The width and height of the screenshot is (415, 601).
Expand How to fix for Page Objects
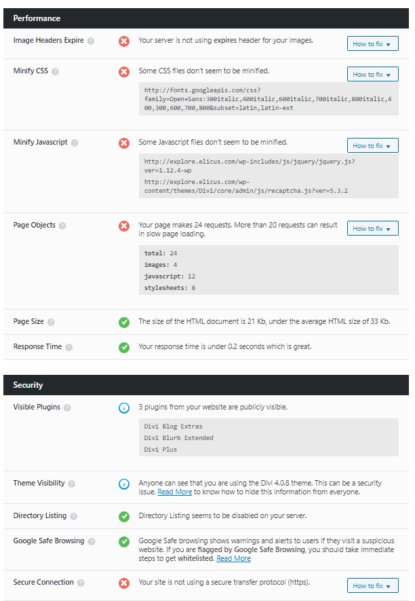point(372,228)
